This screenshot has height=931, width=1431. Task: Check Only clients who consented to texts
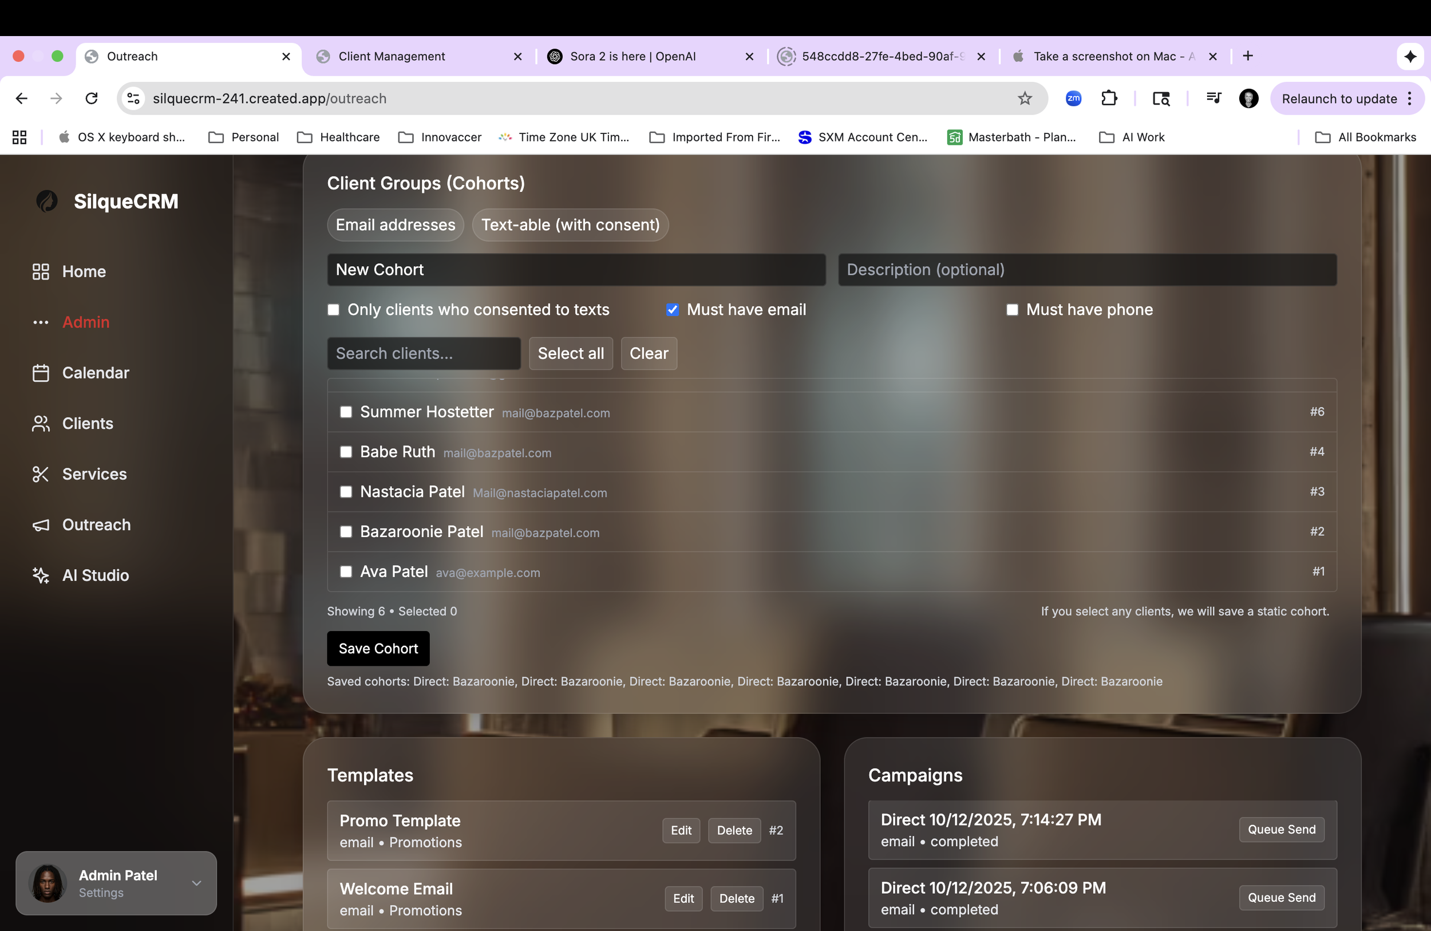coord(333,310)
